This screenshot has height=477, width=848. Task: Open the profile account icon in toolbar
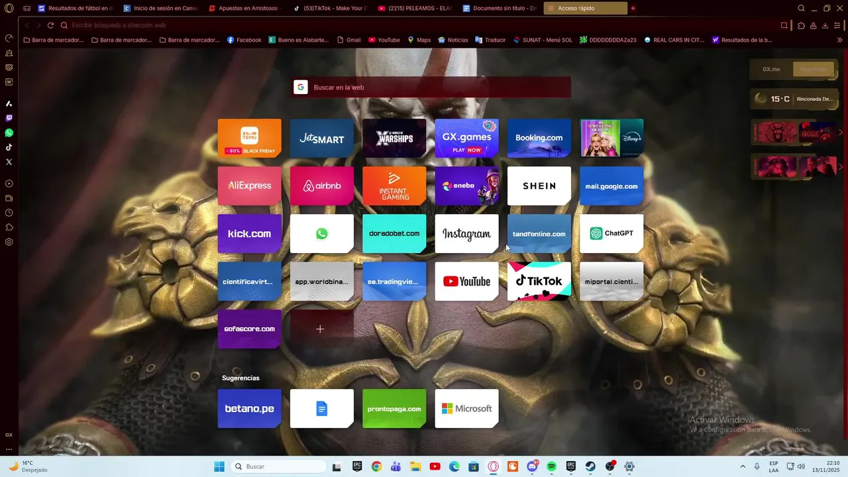[813, 25]
